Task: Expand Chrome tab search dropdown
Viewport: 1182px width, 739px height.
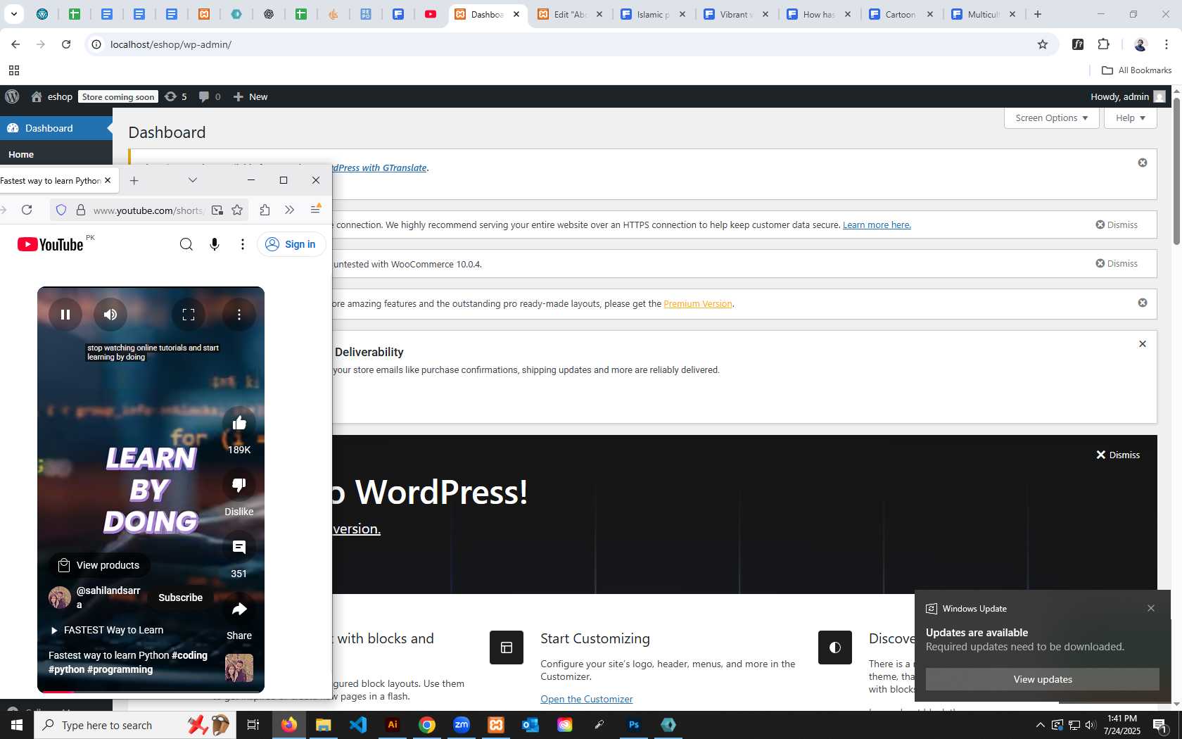Action: [x=14, y=14]
